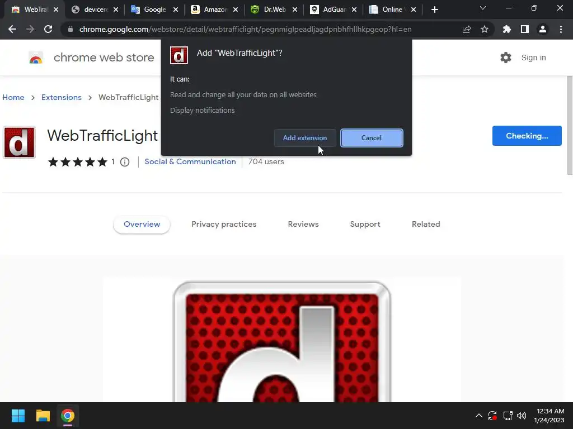Cancel the Add WebTrafficLight dialog
Screen dimensions: 573x429
372,138
